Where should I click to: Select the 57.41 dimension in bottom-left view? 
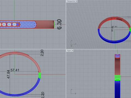coord(15,70)
